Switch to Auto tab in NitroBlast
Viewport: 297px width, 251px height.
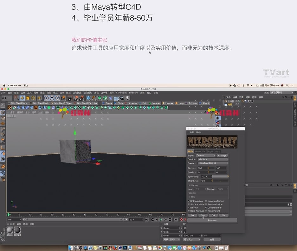click(218, 151)
